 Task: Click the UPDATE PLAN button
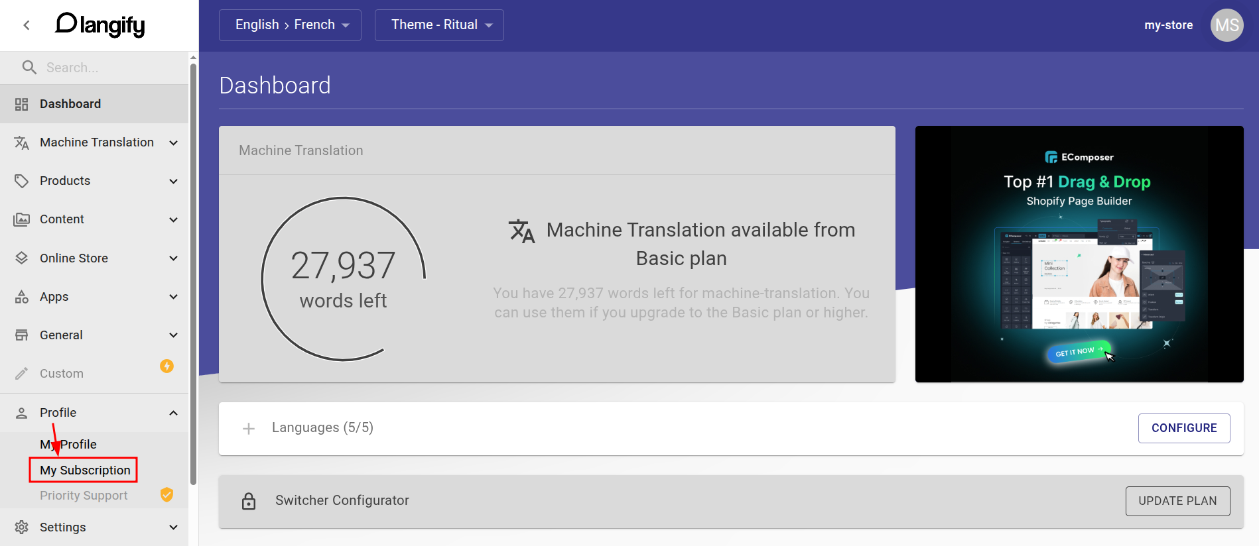(1177, 501)
